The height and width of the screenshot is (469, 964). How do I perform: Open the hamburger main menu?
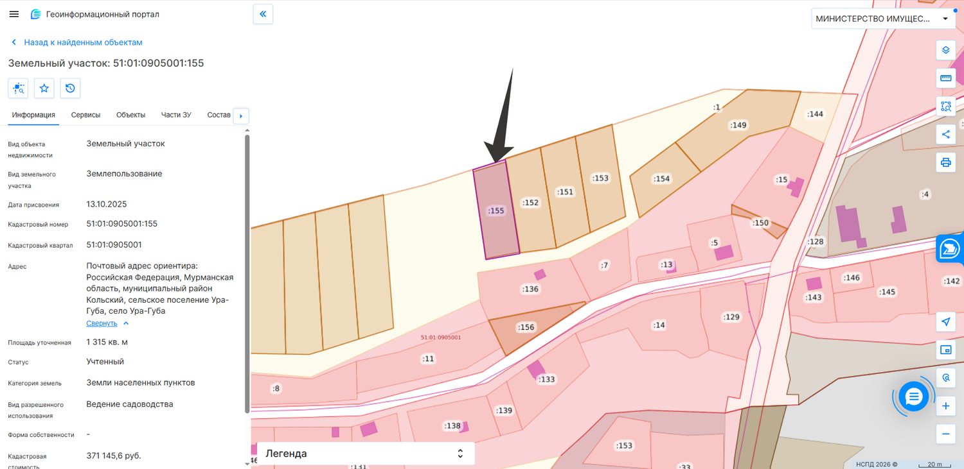coord(14,14)
